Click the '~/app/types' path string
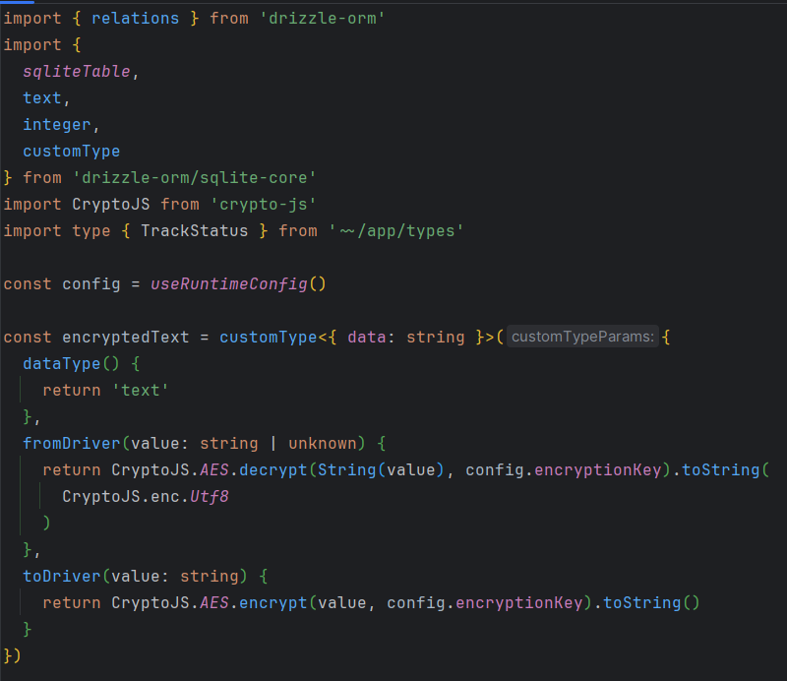 (396, 231)
